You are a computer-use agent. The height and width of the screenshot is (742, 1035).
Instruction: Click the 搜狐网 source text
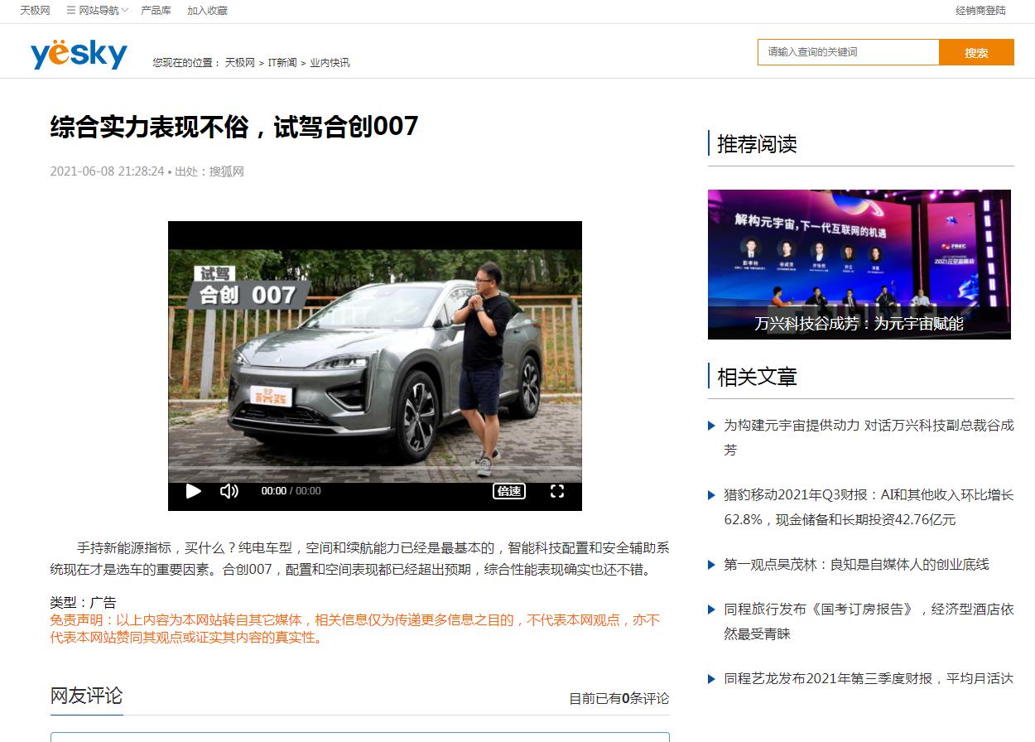[226, 171]
